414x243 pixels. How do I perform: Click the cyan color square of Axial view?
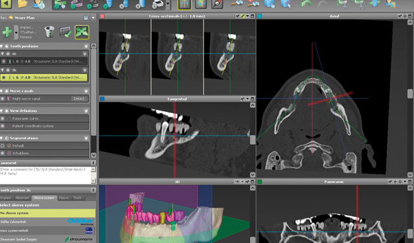click(260, 16)
